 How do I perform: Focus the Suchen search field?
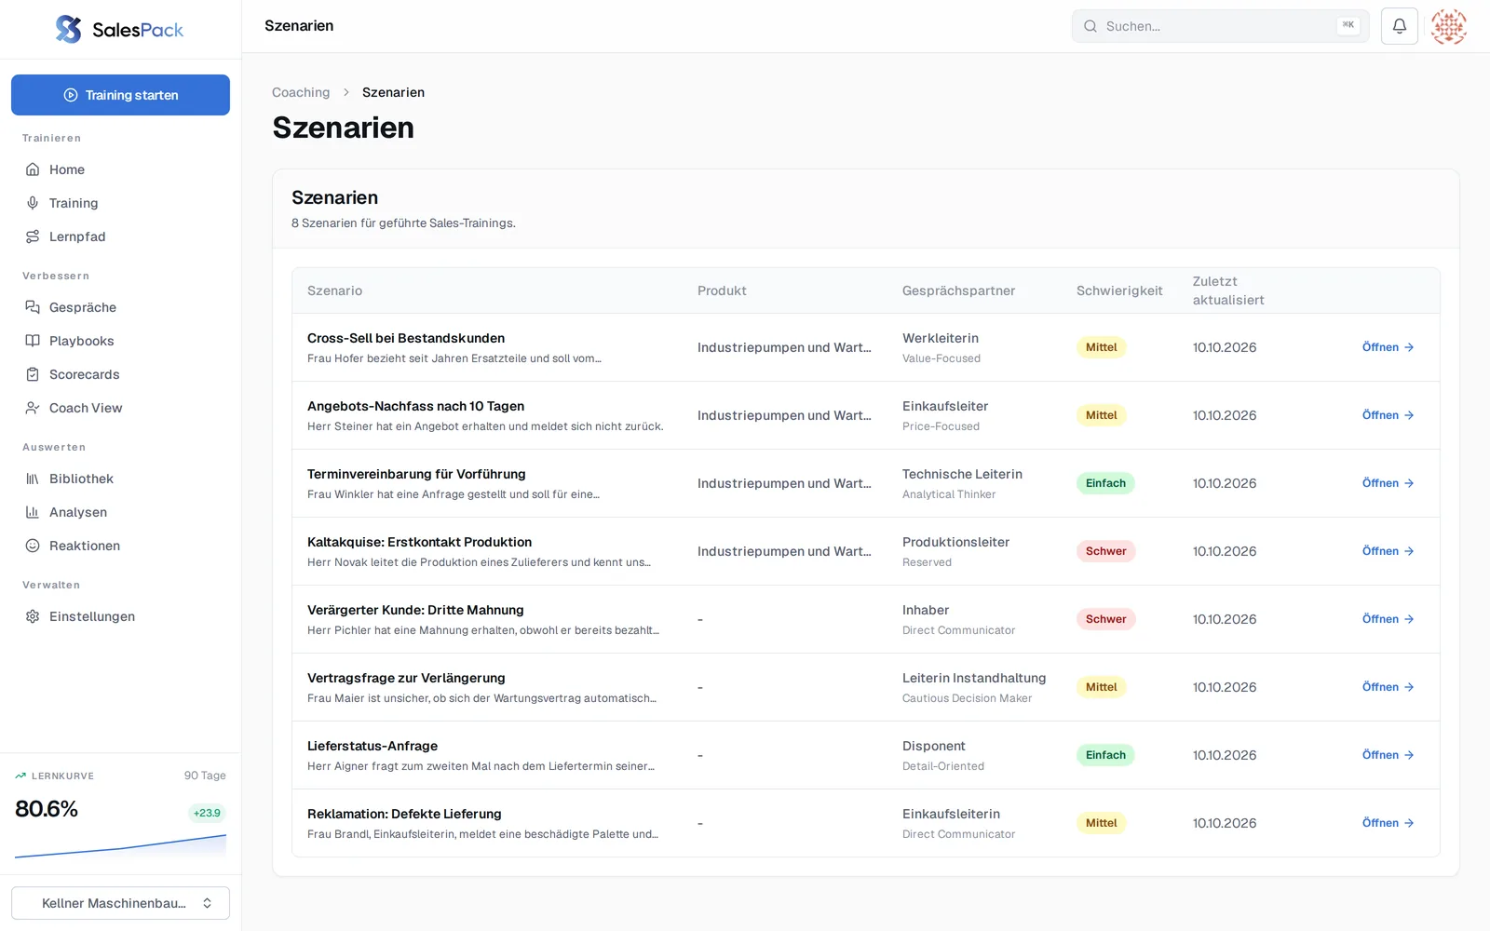pyautogui.click(x=1220, y=26)
